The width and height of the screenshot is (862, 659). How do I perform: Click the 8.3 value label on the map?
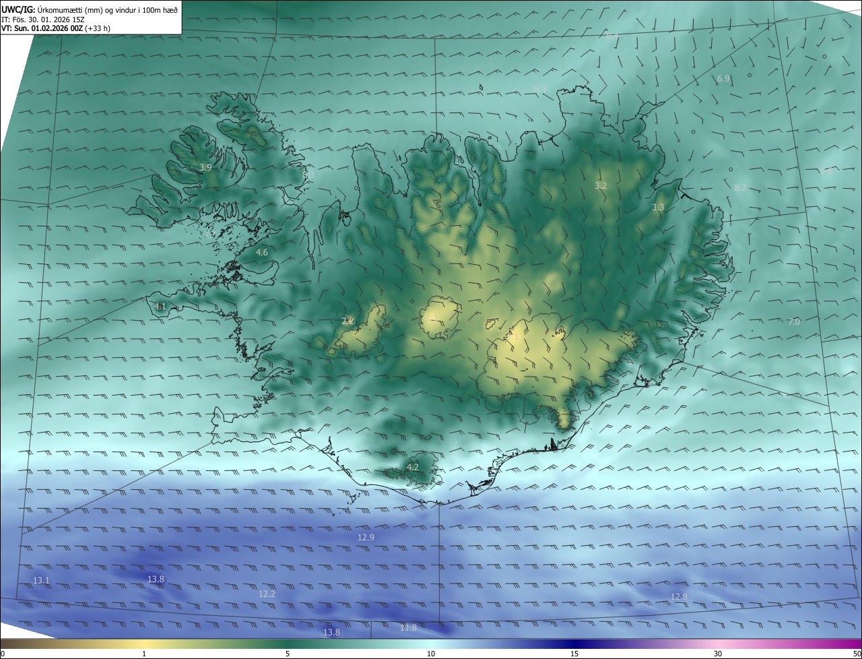click(308, 175)
